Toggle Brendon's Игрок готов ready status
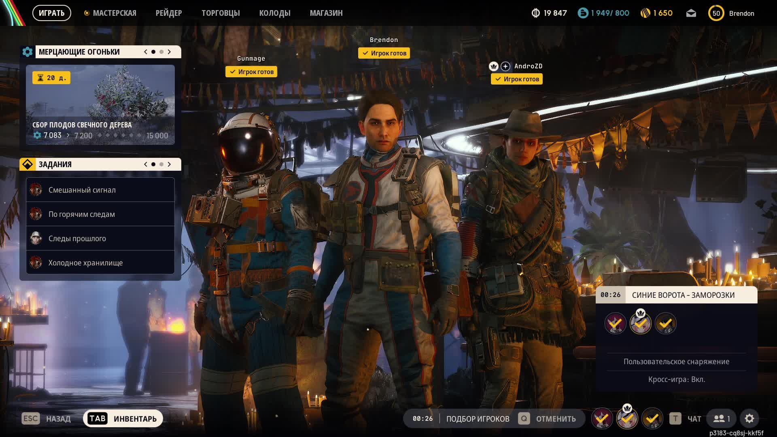The width and height of the screenshot is (777, 437). click(384, 53)
